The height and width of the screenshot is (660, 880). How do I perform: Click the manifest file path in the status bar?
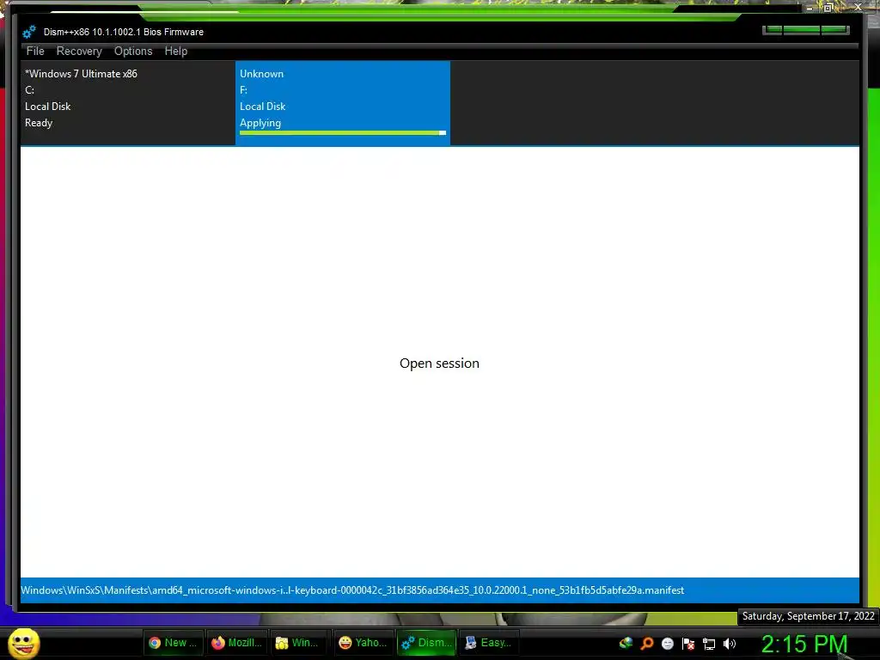coord(352,590)
